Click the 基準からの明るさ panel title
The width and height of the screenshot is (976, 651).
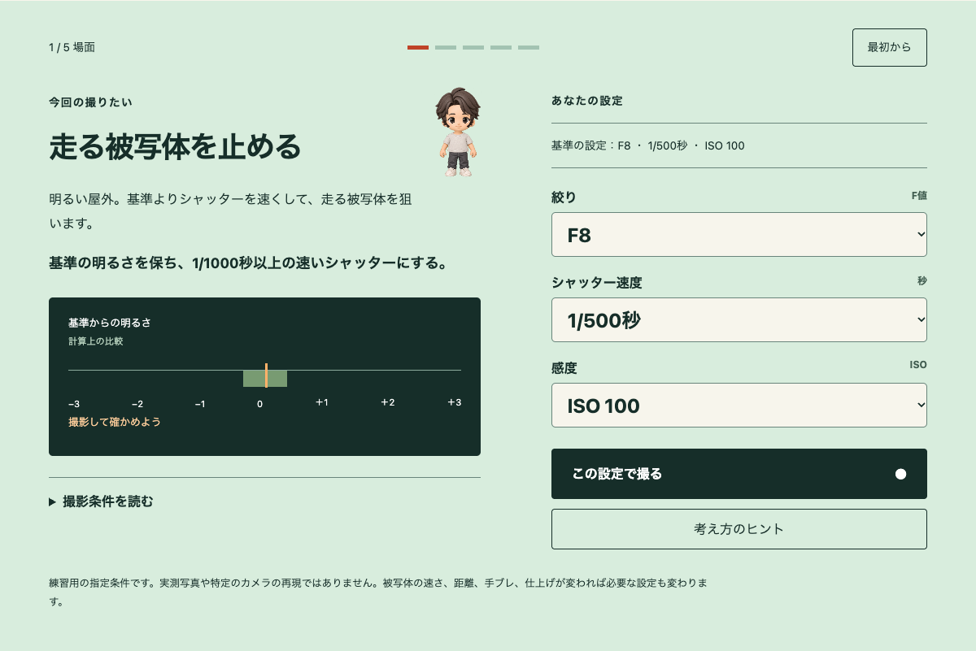pos(110,323)
